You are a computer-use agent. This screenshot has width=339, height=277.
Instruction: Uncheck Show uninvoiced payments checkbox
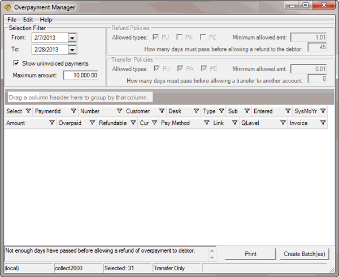16,63
